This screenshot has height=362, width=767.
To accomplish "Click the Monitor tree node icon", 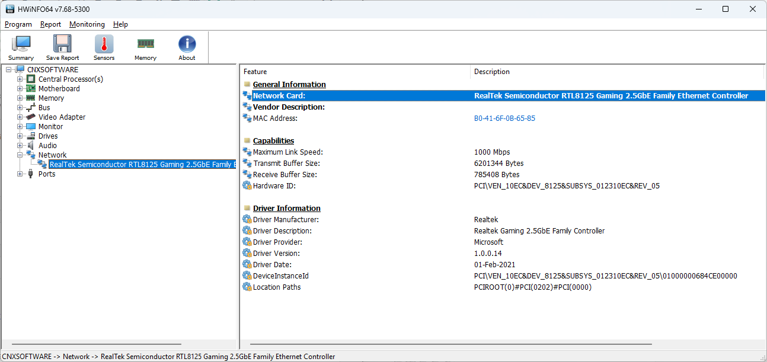I will click(x=30, y=127).
